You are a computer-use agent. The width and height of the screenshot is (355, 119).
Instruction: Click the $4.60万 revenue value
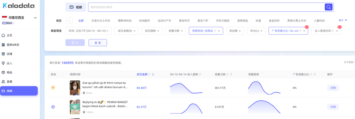click(x=141, y=88)
